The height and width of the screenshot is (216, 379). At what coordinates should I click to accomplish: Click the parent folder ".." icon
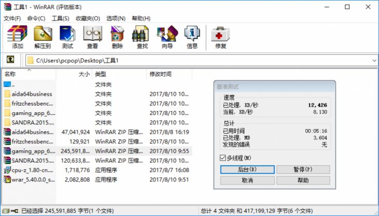coord(7,84)
